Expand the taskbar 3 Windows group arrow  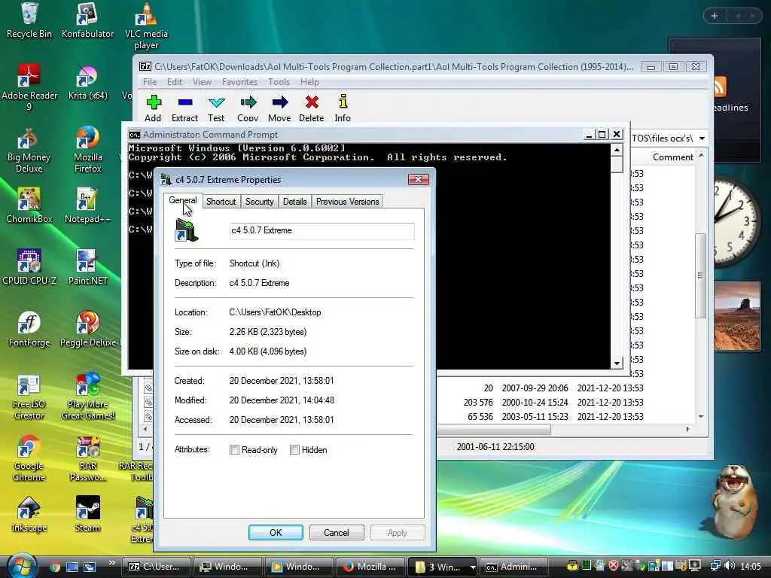coord(473,567)
